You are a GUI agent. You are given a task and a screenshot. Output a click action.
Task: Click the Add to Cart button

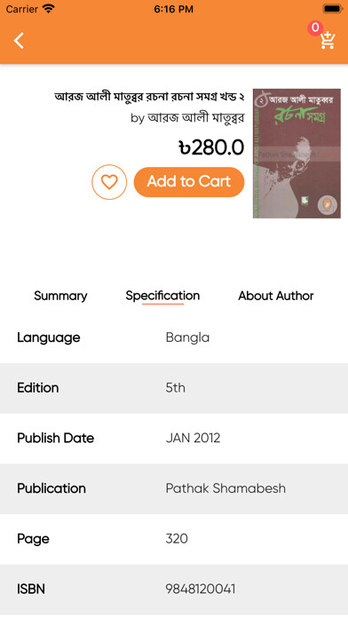pyautogui.click(x=189, y=182)
